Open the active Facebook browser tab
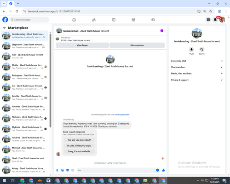Viewport: 230px width, 184px height. tap(11, 4)
